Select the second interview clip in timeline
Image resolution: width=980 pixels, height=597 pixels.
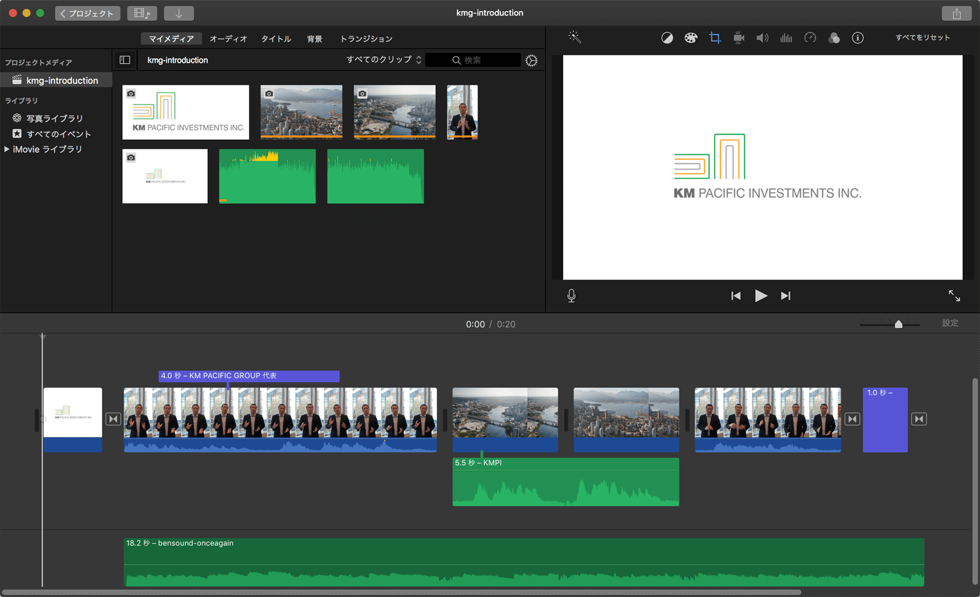pos(768,419)
